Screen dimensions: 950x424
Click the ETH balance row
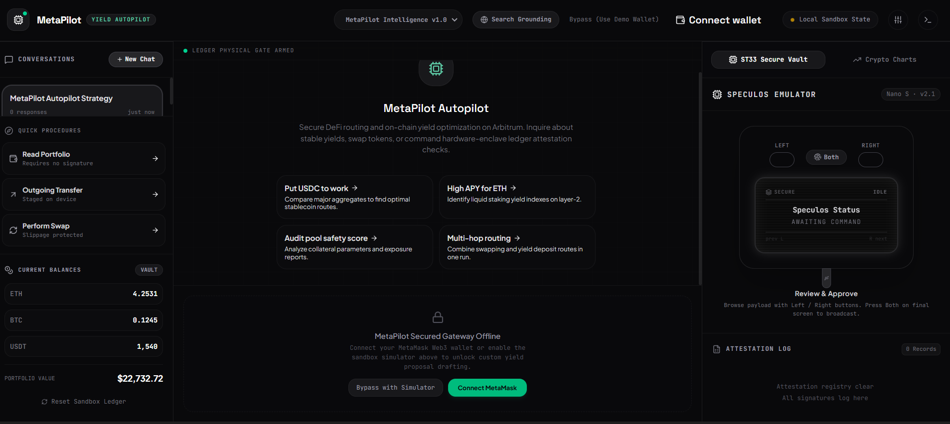pos(84,294)
